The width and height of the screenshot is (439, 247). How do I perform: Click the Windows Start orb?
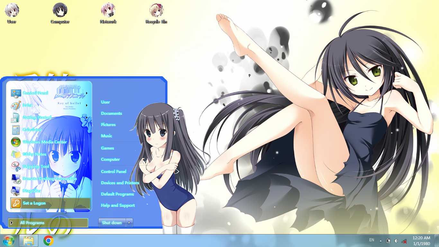click(x=8, y=241)
